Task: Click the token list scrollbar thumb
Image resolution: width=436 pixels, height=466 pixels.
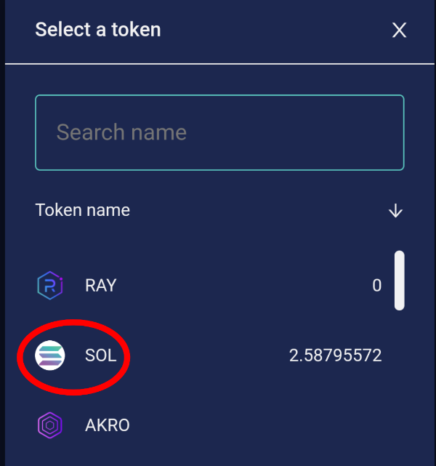Action: pos(399,280)
